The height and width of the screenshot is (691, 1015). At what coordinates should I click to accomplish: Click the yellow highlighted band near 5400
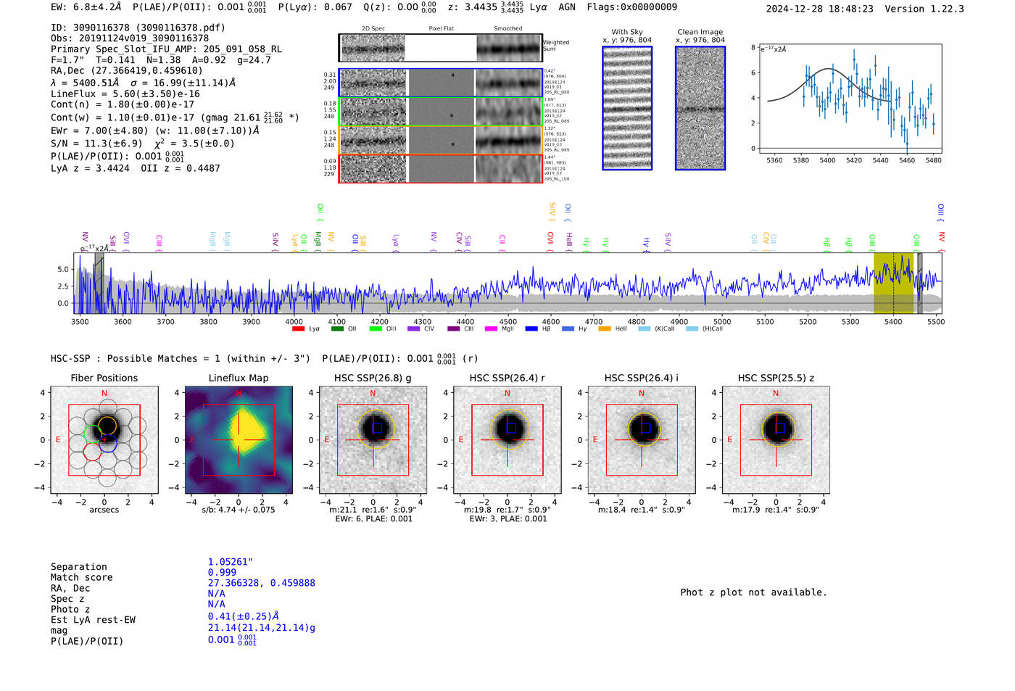point(893,283)
